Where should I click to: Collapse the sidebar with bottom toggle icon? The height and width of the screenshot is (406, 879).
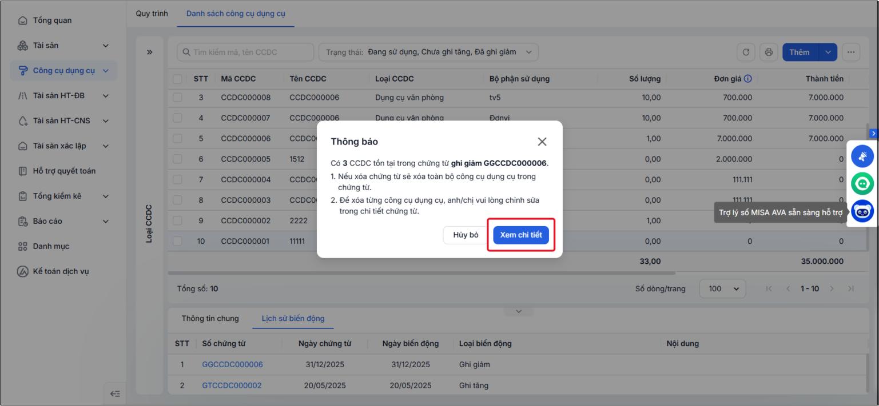click(x=115, y=393)
